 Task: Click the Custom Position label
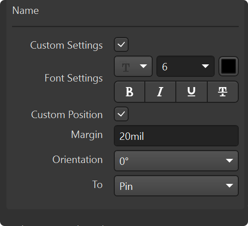[x=67, y=114]
